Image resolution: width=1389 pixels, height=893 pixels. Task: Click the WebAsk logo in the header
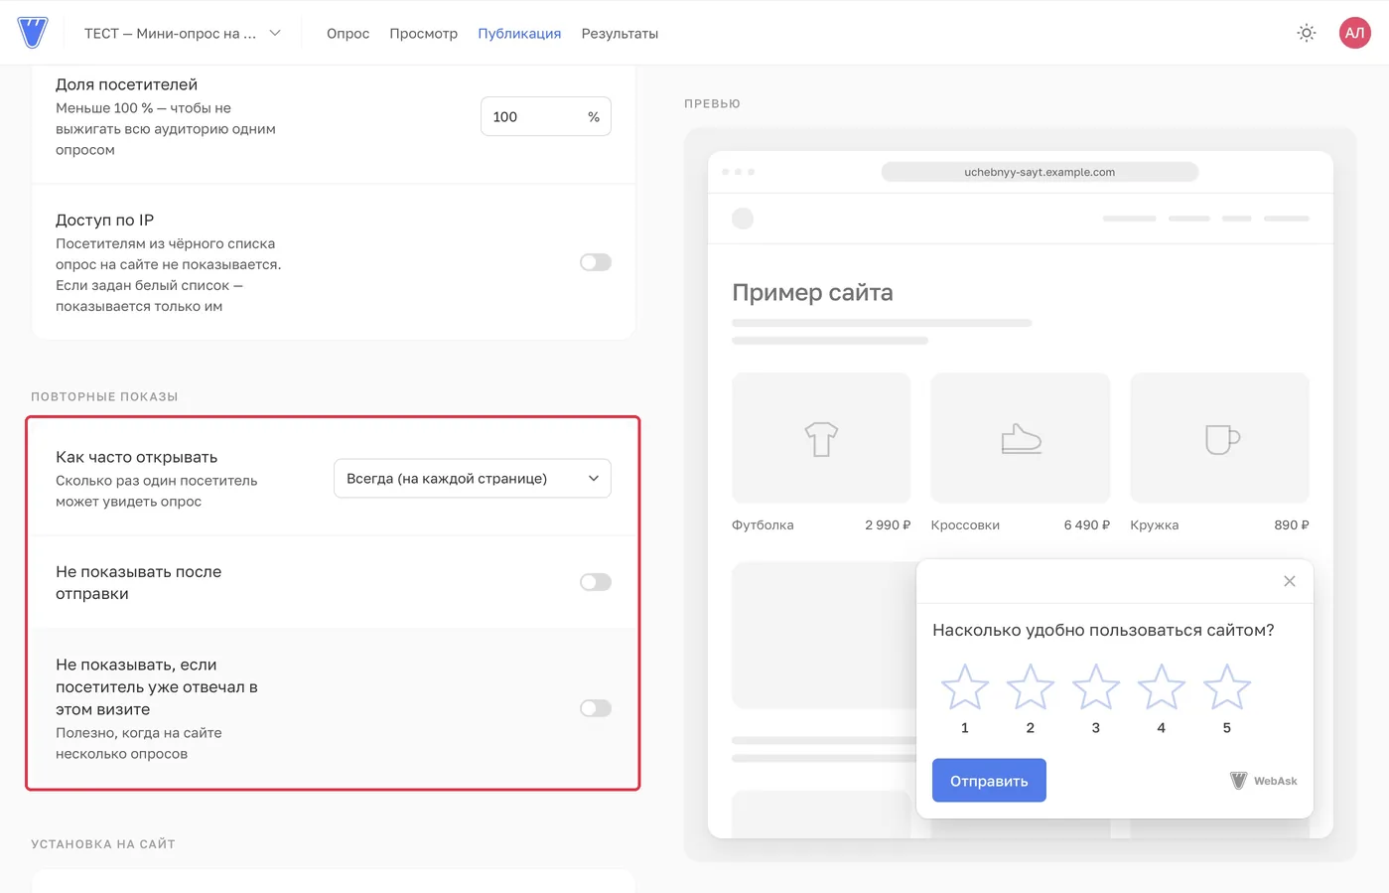tap(33, 33)
